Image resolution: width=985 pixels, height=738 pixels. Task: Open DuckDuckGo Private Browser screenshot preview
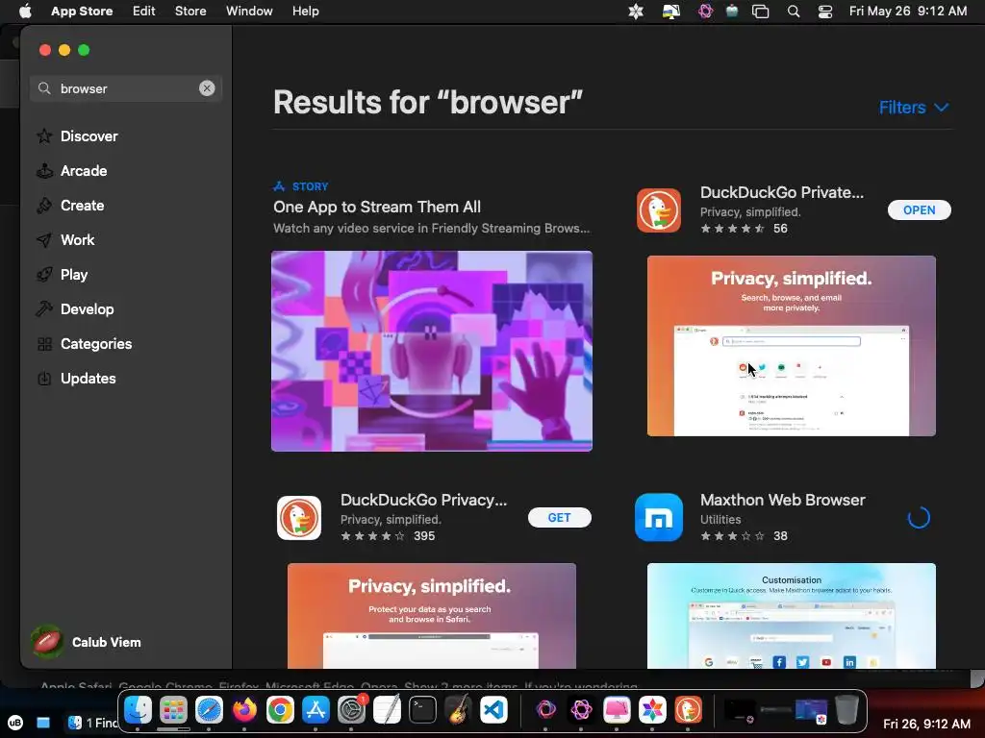click(792, 346)
